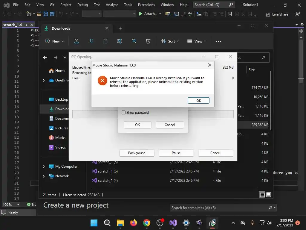Click the feedback person icon at top right
Image resolution: width=306 pixels, height=230 pixels.
298,14
